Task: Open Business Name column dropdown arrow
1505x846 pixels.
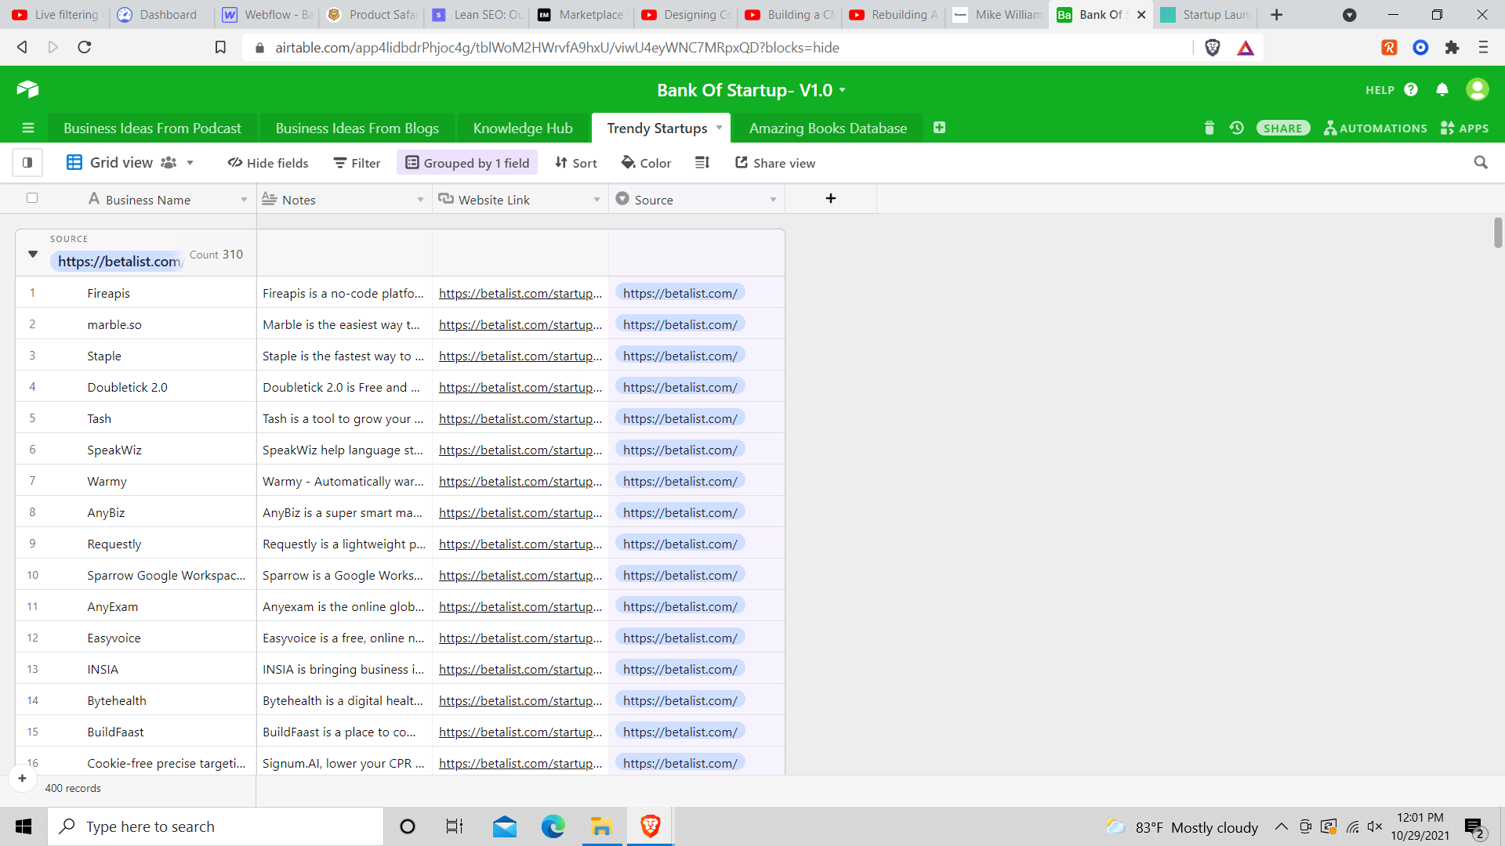Action: click(244, 200)
